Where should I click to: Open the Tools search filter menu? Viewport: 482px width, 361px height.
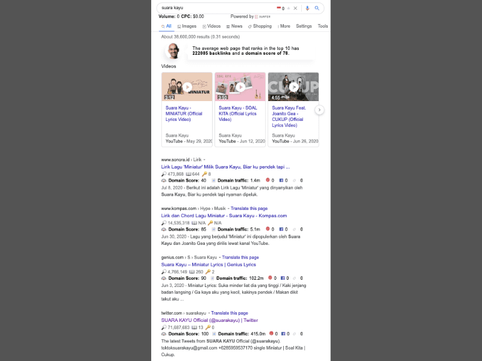coord(323,26)
